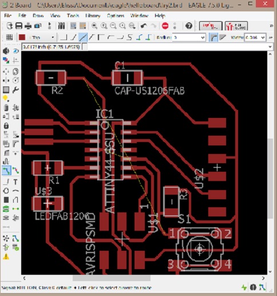
Task: Open the Tools menu
Action: [x=73, y=15]
